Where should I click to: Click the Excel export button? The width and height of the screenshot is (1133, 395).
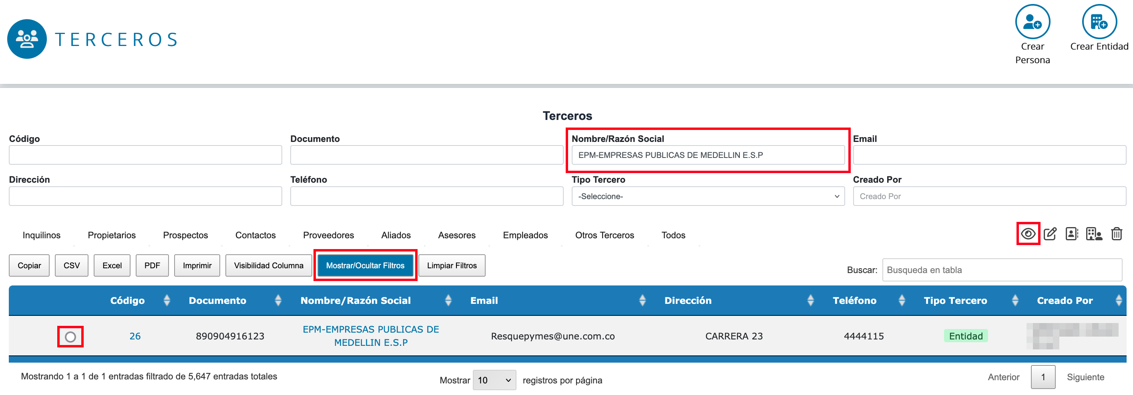(112, 265)
